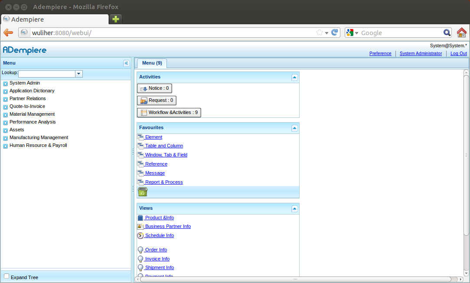Collapse the Views panel
Viewport: 470px width, 283px height.
pyautogui.click(x=294, y=209)
